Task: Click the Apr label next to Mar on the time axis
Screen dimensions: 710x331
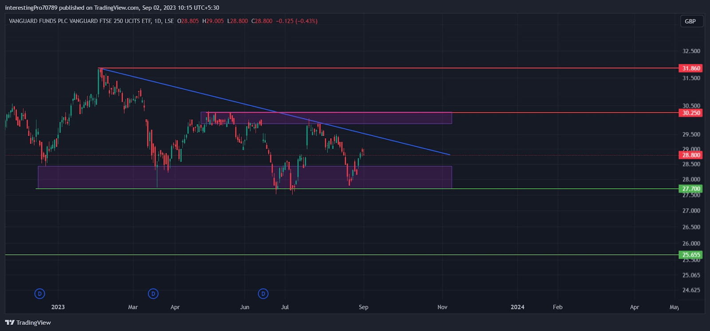Action: coord(175,307)
